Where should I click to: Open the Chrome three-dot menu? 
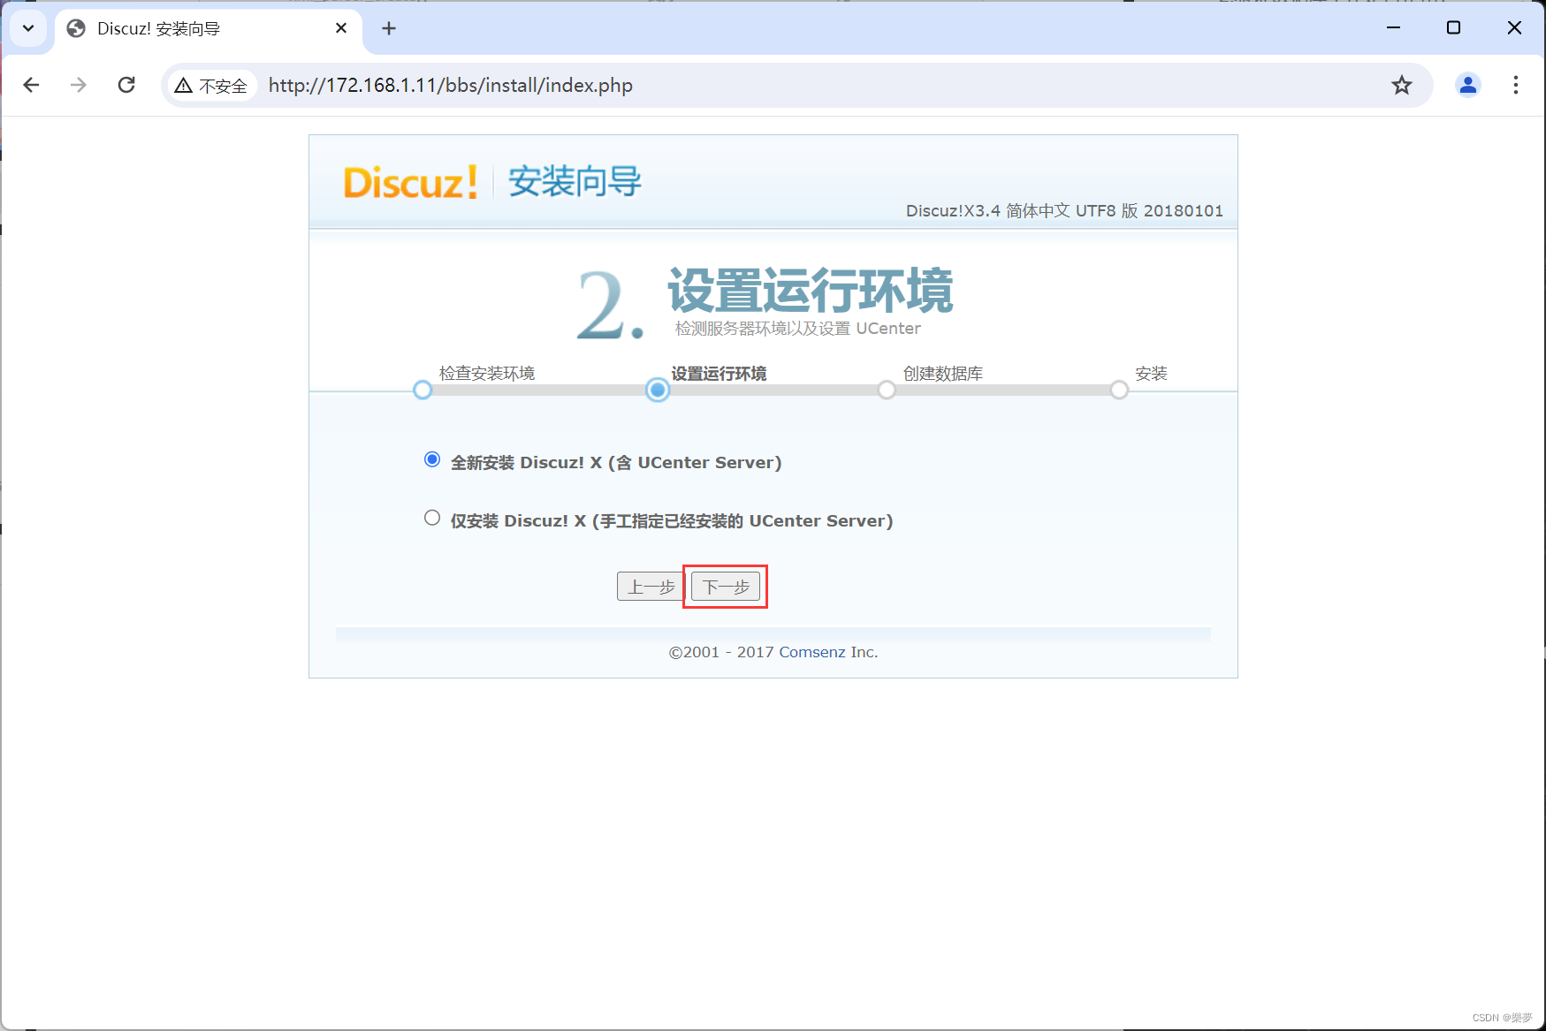[x=1516, y=85]
